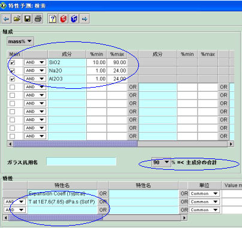This screenshot has width=242, height=228.
Task: Uncheck the Main checkbox for Al2O3
Action: tap(13, 79)
